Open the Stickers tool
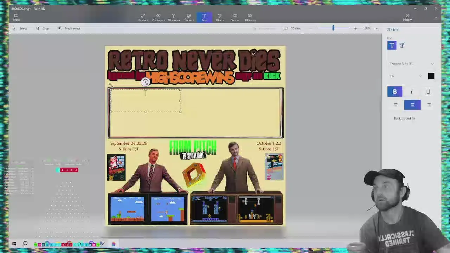 tap(189, 17)
